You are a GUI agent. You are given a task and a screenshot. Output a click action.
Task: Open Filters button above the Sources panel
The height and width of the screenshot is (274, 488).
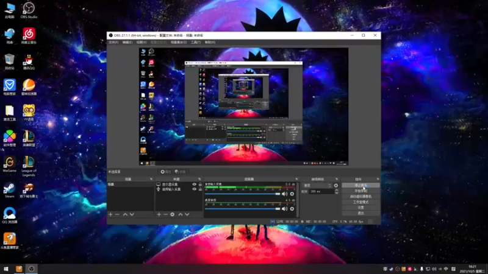coord(181,172)
